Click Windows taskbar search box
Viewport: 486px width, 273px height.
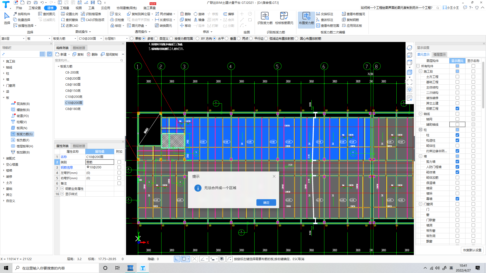coord(56,268)
